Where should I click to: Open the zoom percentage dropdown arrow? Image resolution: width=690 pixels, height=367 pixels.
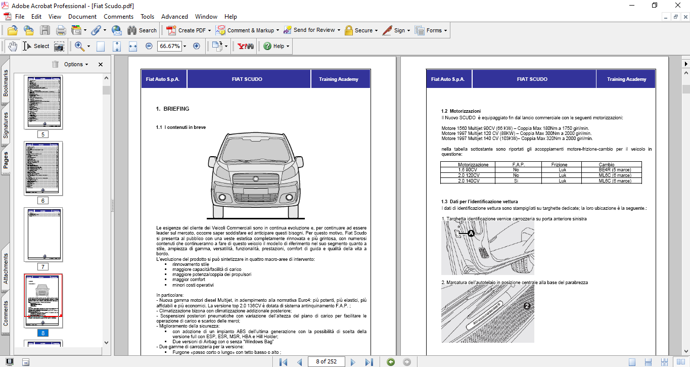click(x=185, y=46)
